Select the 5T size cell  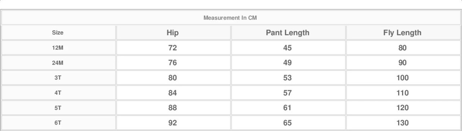click(58, 108)
